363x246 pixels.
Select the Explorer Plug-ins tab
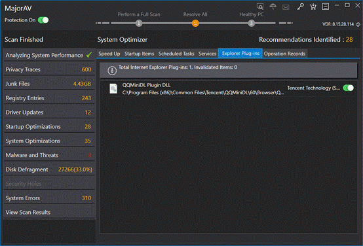[240, 54]
